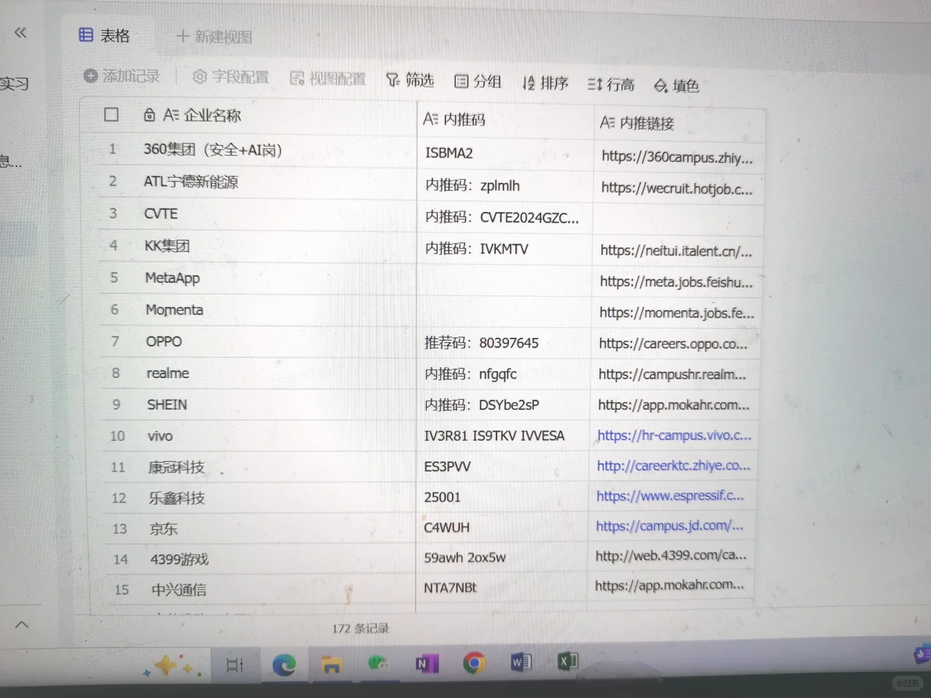The width and height of the screenshot is (931, 698).
Task: Select the Momenta cell
Action: (x=175, y=310)
